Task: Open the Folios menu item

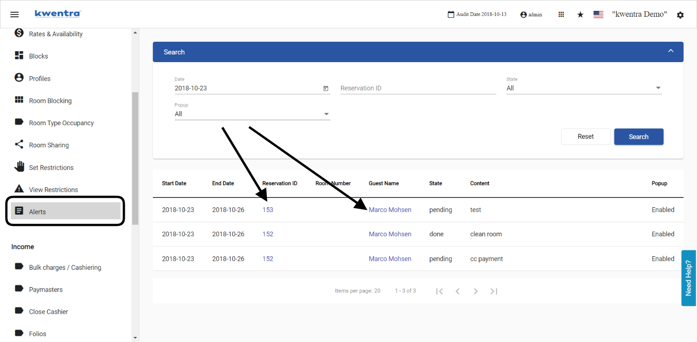Action: tap(38, 334)
